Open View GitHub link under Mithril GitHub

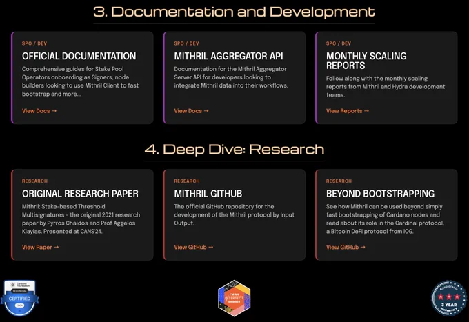pos(194,248)
